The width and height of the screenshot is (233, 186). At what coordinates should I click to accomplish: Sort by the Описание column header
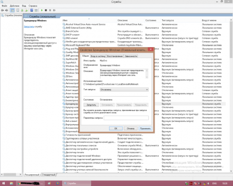tap(131, 21)
